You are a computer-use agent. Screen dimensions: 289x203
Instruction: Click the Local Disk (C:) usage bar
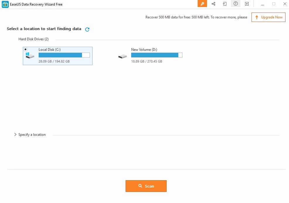pyautogui.click(x=64, y=55)
